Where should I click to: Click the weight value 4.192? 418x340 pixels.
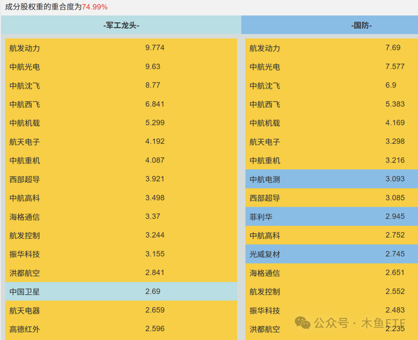click(155, 142)
